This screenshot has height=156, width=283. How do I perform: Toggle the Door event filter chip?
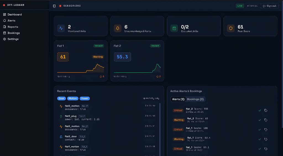click(62, 98)
